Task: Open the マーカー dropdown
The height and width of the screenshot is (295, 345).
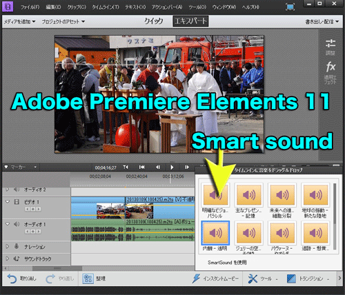Action: pyautogui.click(x=21, y=167)
